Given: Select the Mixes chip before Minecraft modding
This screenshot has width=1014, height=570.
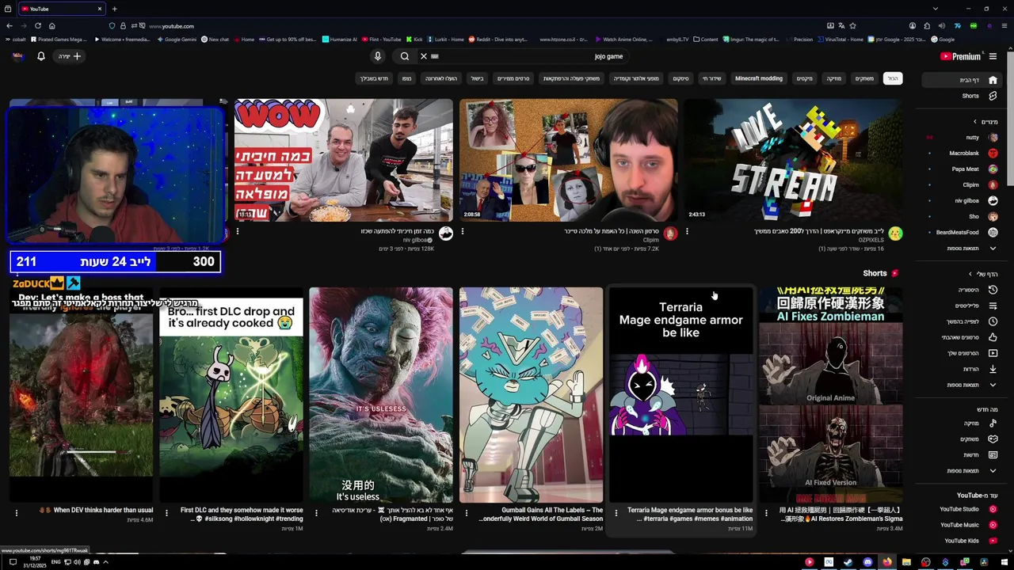Looking at the screenshot, I should [805, 78].
